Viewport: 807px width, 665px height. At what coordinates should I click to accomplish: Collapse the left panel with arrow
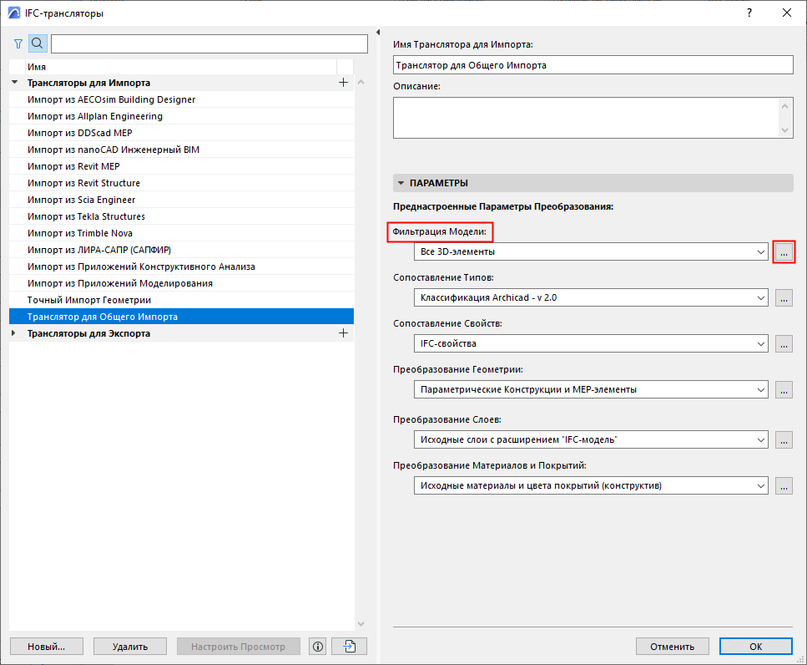point(378,33)
